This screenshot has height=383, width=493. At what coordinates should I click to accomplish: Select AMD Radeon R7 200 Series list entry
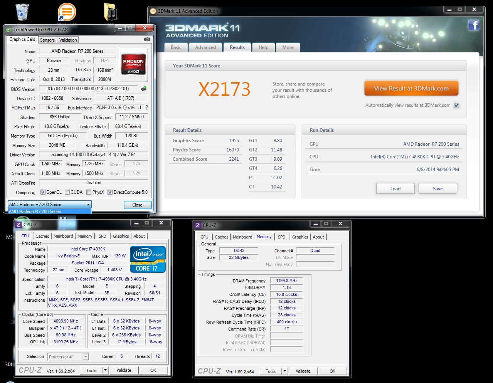tap(50, 212)
